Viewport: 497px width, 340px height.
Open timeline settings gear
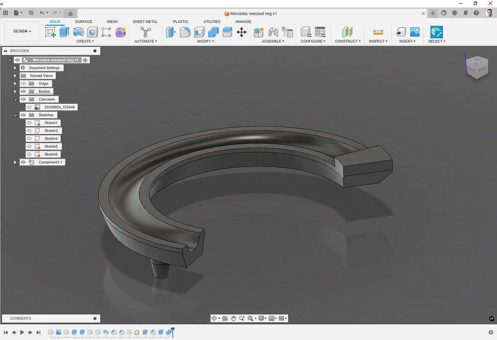click(491, 332)
